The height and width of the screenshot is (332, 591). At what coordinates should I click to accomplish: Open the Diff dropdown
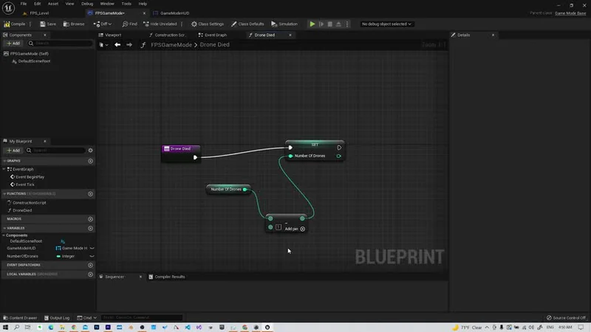[103, 24]
